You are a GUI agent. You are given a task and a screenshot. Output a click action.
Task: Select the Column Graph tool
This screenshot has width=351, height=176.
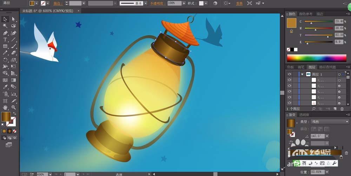(13, 94)
